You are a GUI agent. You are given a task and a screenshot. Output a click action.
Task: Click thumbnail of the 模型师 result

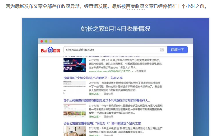74,110
